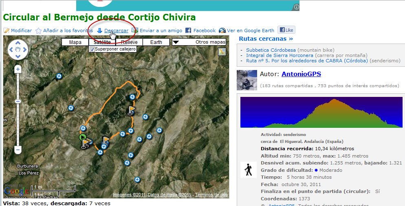Click the zoom slider handle
405x206 pixels.
coord(18,101)
